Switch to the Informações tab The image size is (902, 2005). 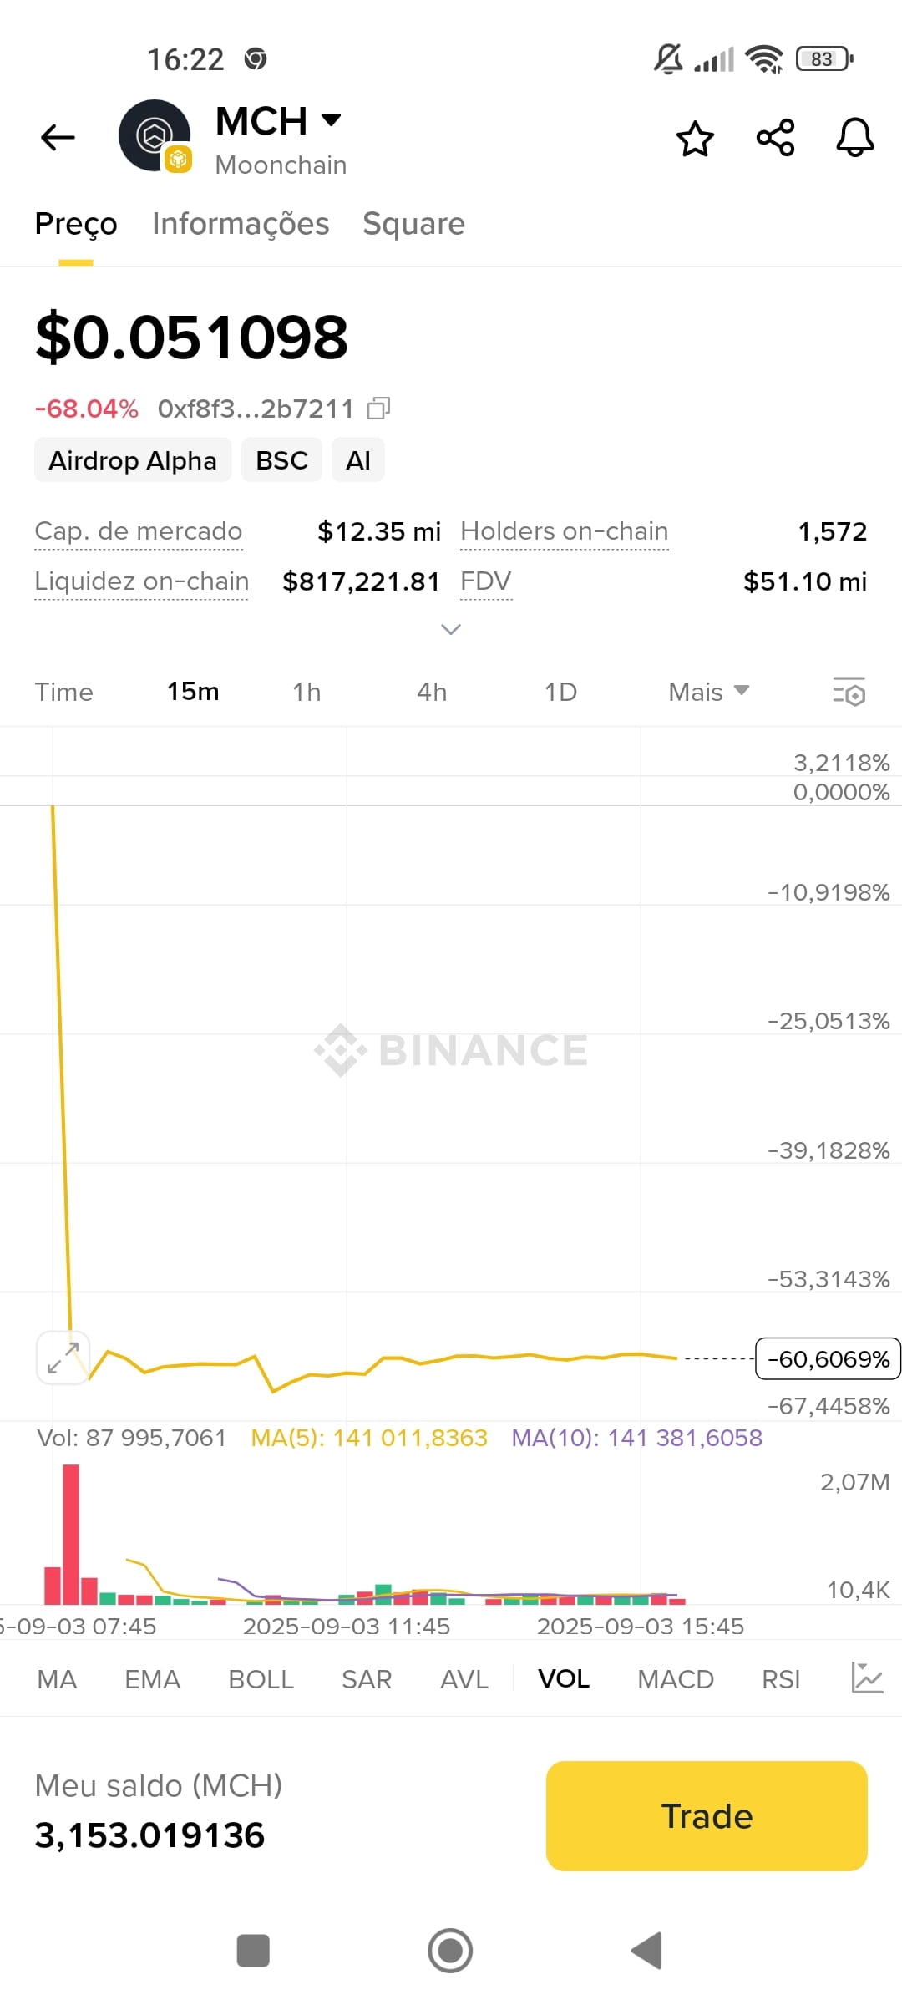pos(241,224)
